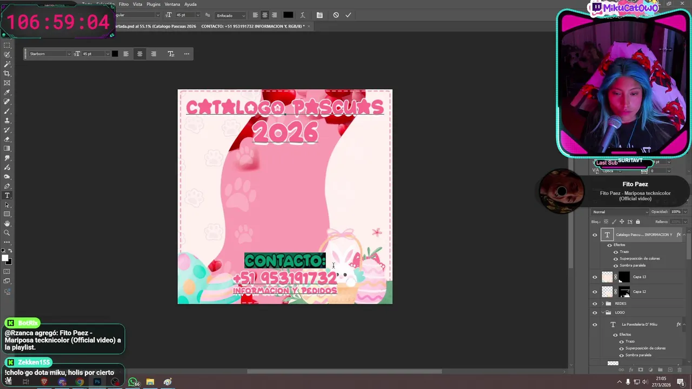This screenshot has height=389, width=692.
Task: Click the delete layer trash icon
Action: [x=680, y=370]
